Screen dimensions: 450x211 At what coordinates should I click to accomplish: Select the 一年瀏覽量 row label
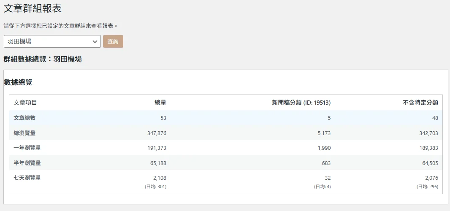(x=27, y=148)
